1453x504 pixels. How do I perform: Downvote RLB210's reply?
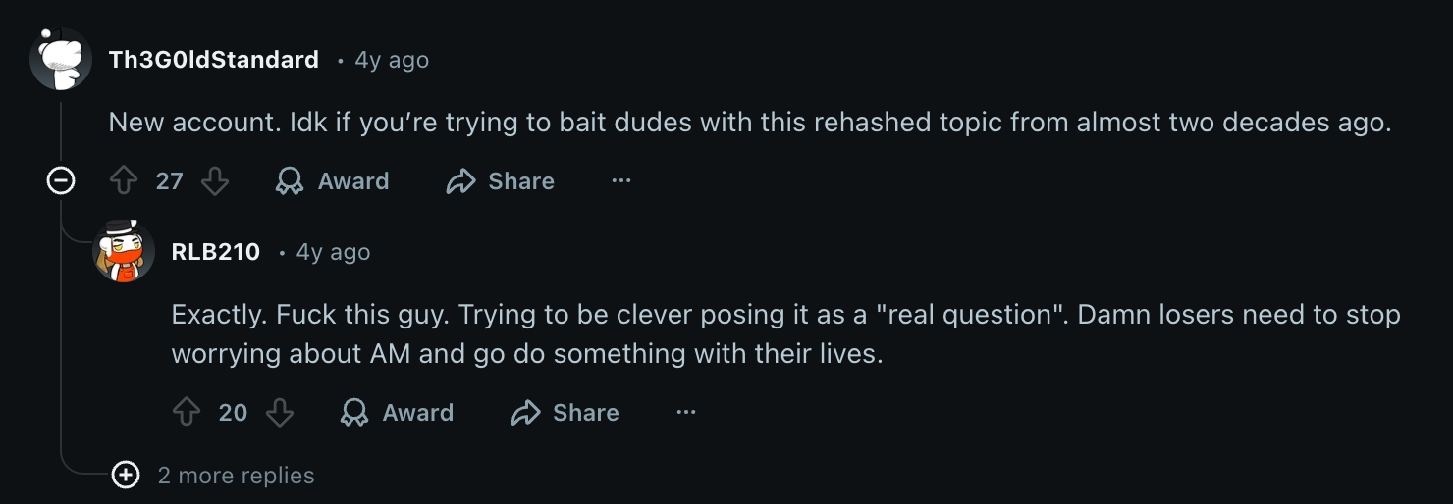coord(280,413)
